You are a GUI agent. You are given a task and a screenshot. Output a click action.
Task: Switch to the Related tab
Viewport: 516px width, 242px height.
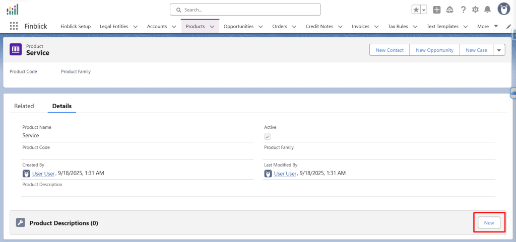[x=24, y=106]
